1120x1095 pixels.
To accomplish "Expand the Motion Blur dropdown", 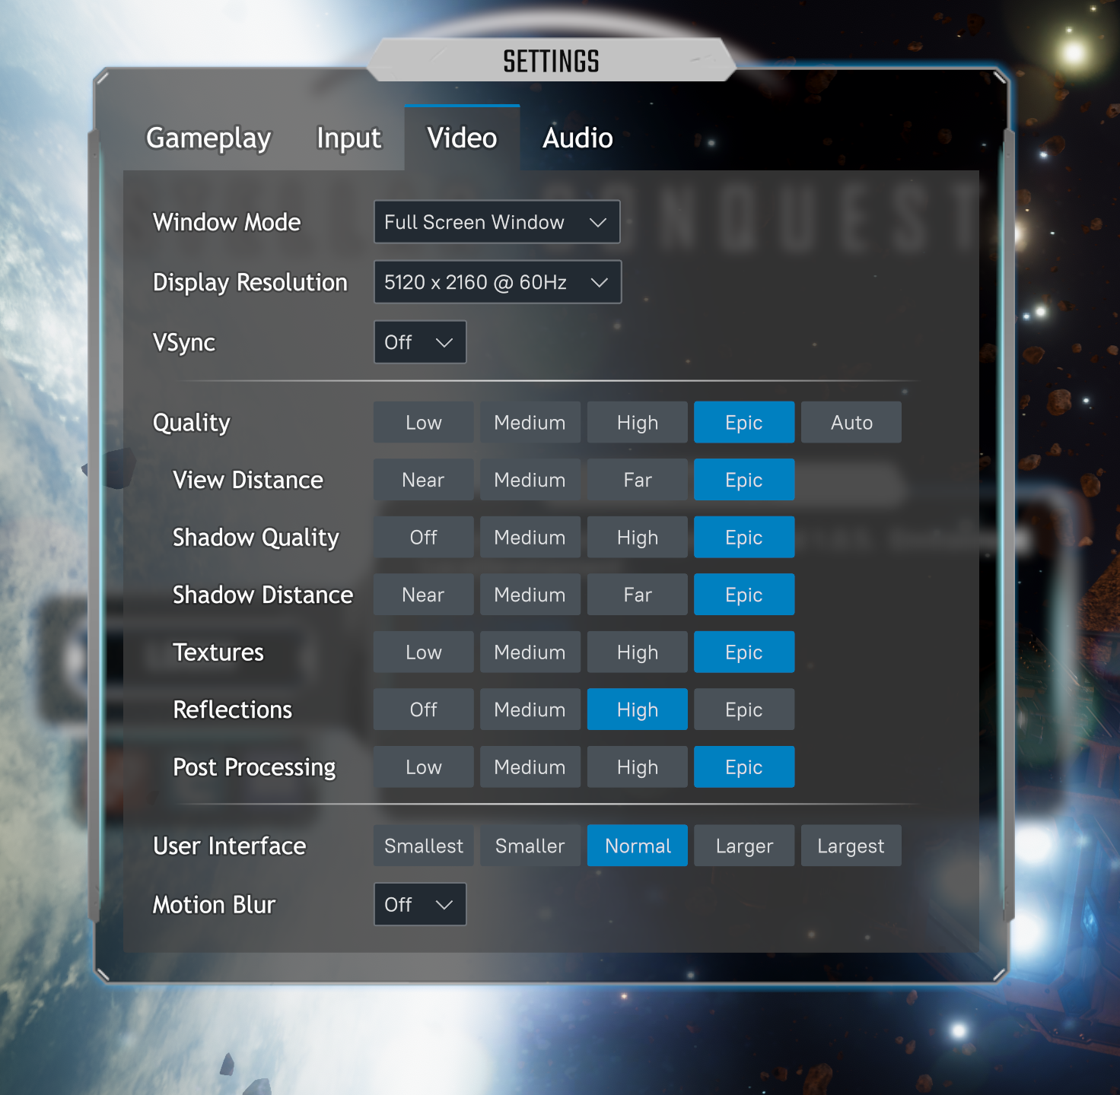I will pos(419,904).
